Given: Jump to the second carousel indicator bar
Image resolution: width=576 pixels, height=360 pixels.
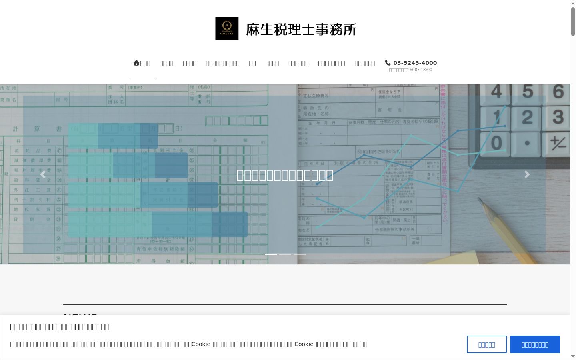Looking at the screenshot, I should coord(285,254).
